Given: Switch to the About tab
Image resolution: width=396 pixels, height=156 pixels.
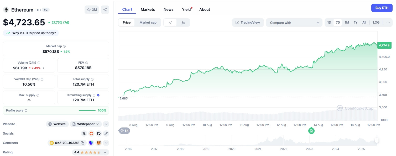Looking at the screenshot, I should (205, 9).
